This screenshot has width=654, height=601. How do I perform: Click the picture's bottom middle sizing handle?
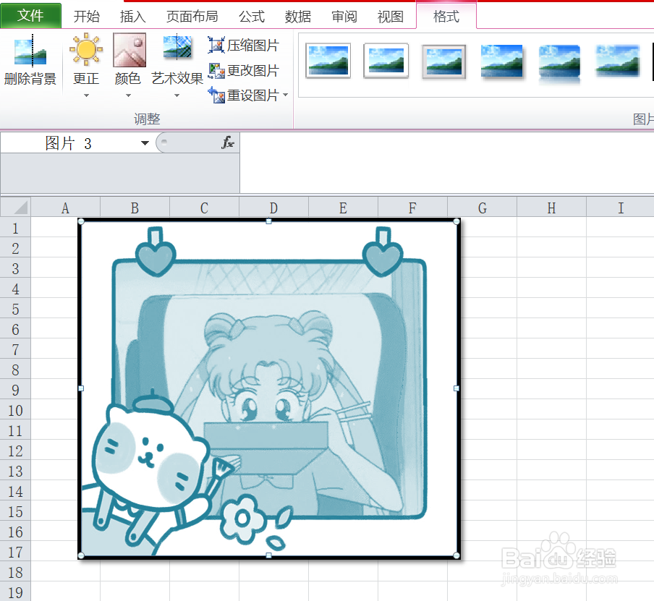pos(268,555)
